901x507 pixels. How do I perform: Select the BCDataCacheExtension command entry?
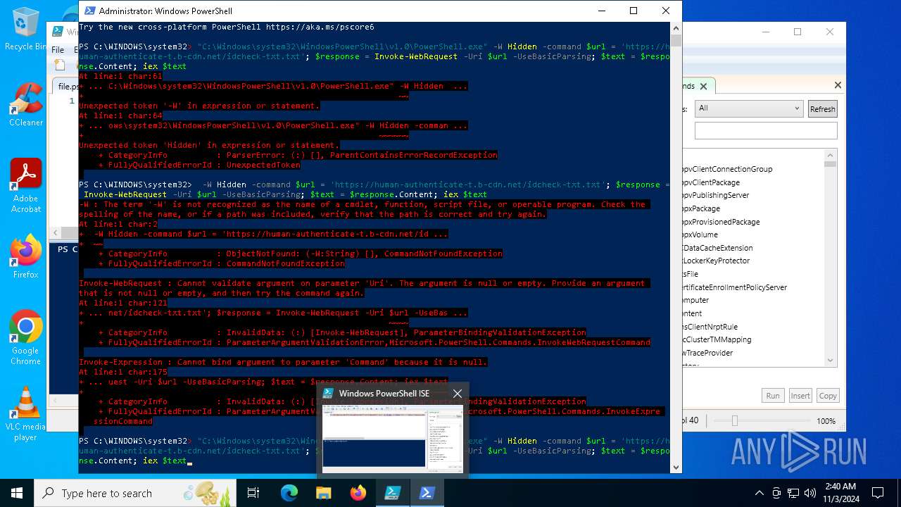718,248
